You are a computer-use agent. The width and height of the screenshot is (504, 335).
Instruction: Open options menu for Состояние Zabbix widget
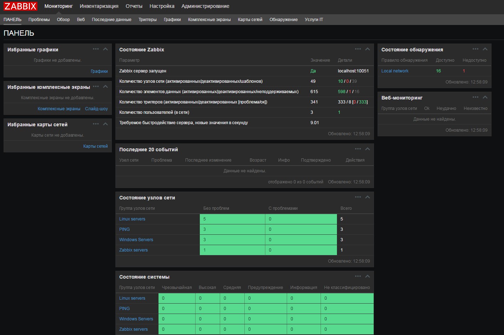coord(358,49)
